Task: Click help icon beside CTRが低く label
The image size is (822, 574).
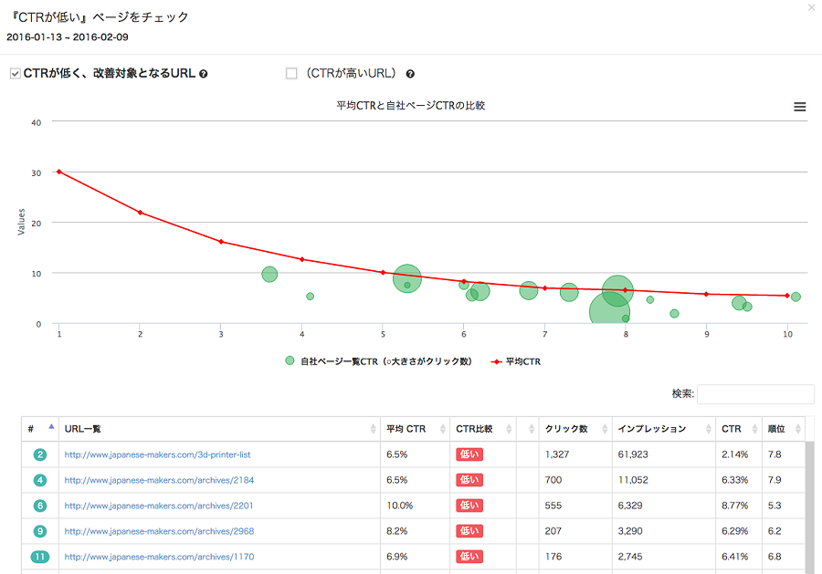Action: pos(204,74)
